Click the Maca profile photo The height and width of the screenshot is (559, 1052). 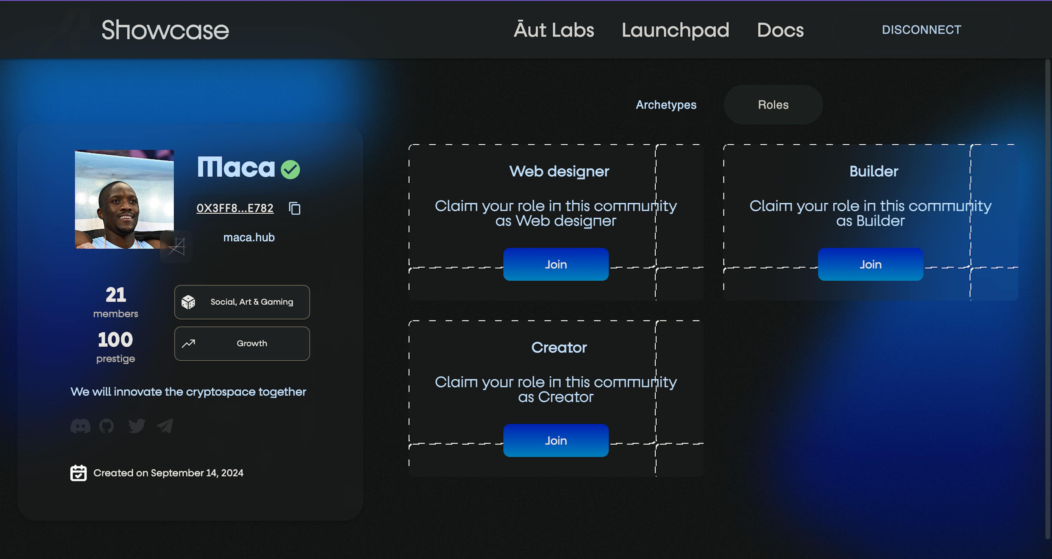124,199
